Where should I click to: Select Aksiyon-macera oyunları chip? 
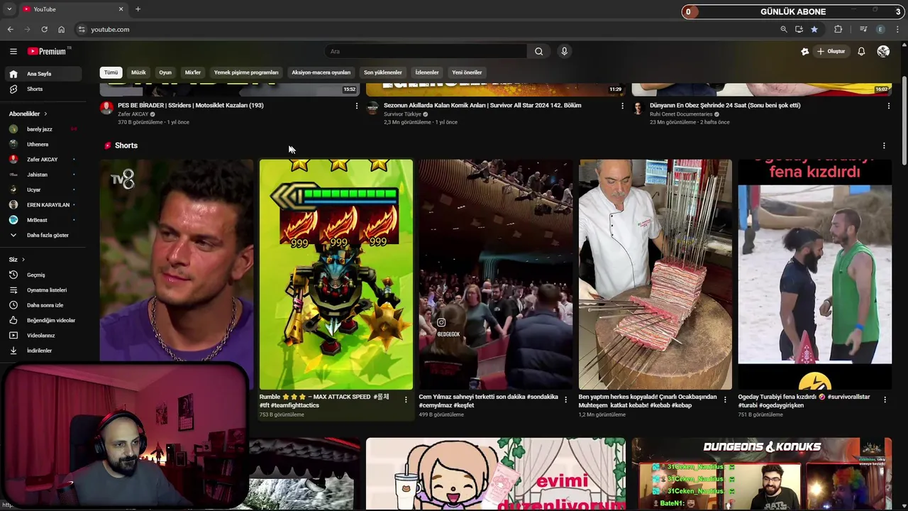321,72
